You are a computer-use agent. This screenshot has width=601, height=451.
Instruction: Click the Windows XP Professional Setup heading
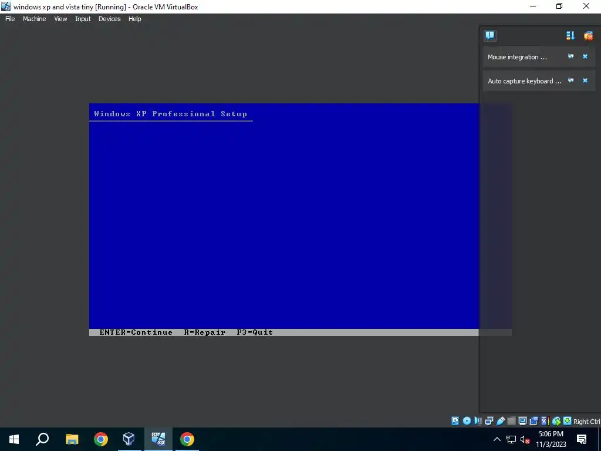point(171,113)
